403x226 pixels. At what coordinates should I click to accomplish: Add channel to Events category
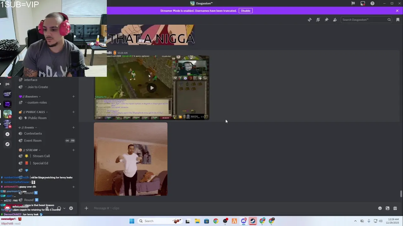coord(73,127)
